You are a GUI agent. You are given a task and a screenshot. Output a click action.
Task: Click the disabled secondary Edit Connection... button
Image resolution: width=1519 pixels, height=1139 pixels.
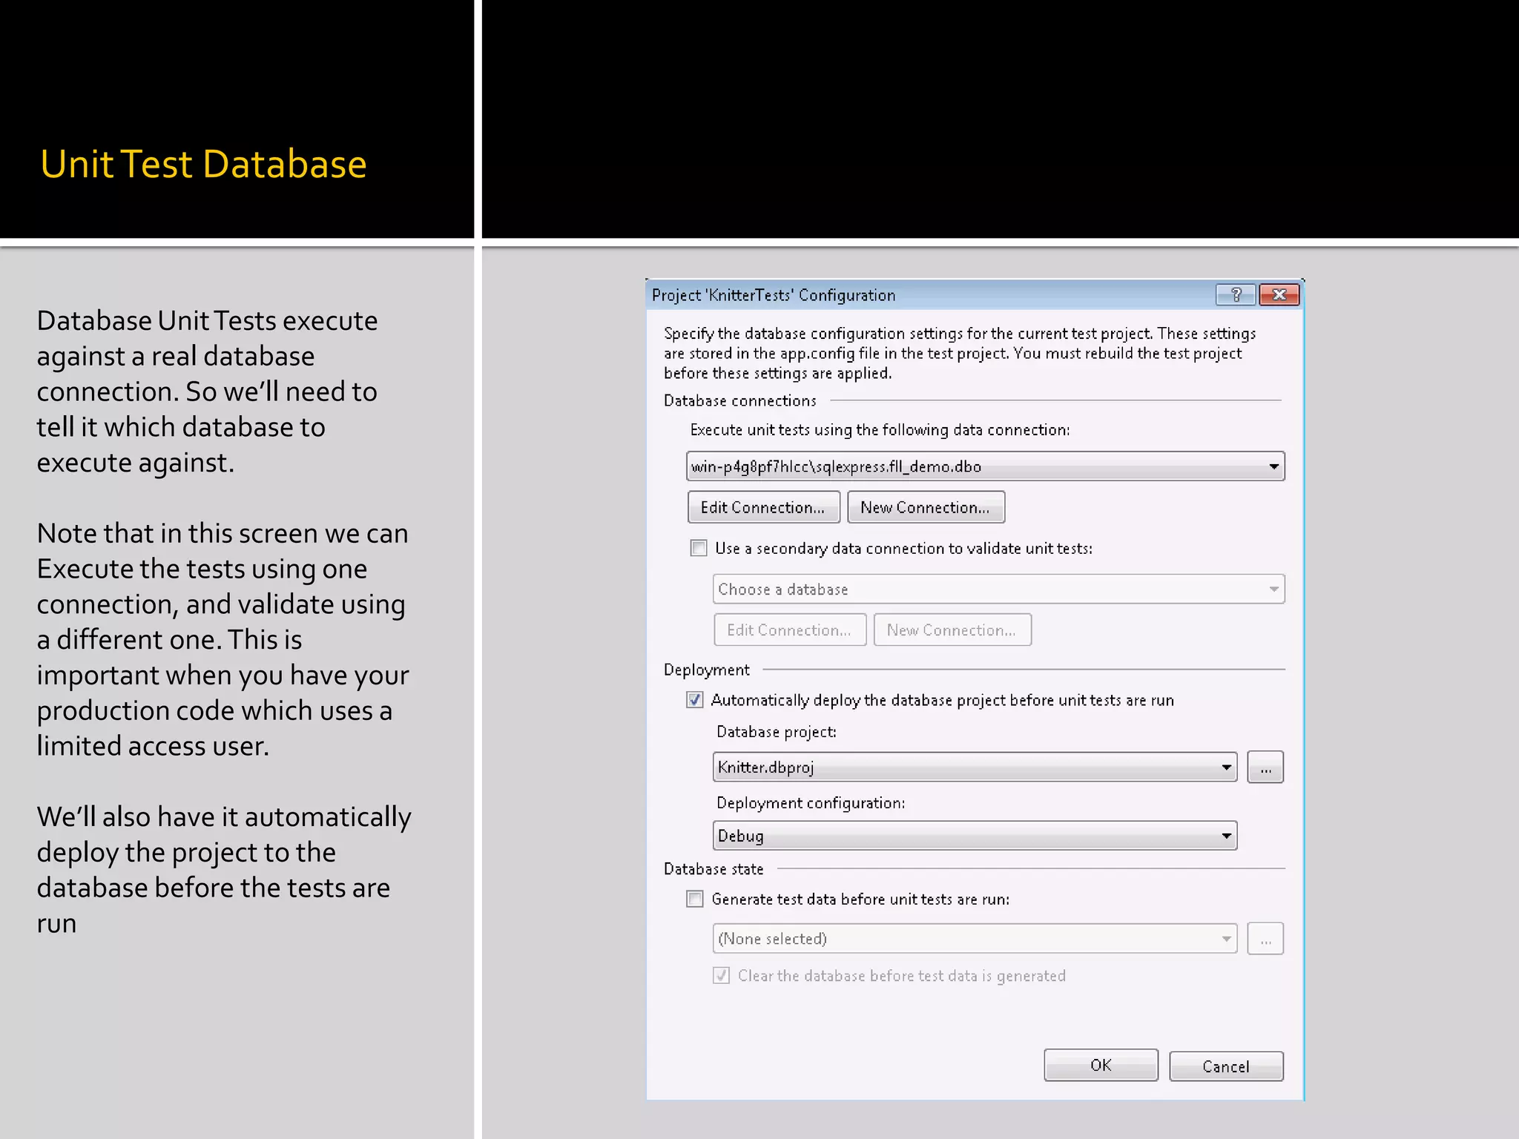790,630
